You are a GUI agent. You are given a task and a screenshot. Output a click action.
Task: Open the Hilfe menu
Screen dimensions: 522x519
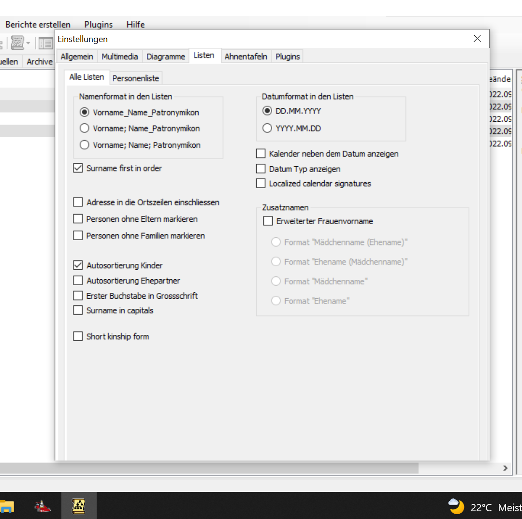pos(135,25)
